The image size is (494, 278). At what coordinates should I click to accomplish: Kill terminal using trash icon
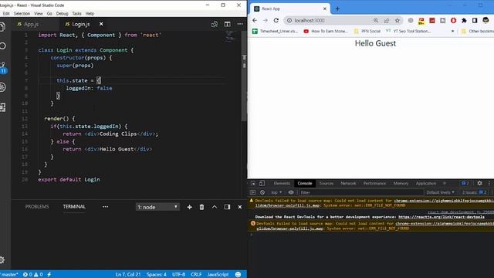click(x=201, y=207)
